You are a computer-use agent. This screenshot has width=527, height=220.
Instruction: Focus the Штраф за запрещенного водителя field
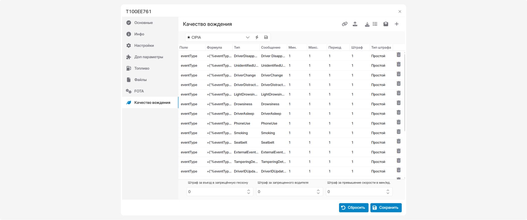point(289,192)
